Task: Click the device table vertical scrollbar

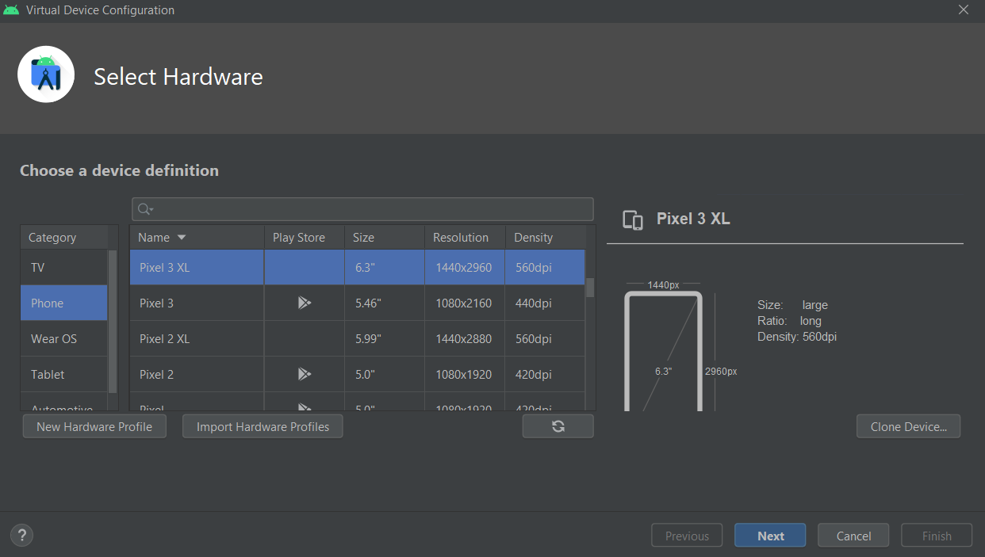Action: 590,288
